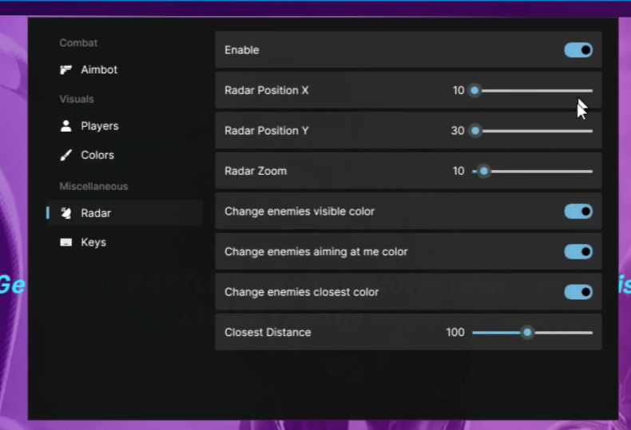Click the Aimbot gun icon
Screen dimensions: 631x430
[66, 70]
